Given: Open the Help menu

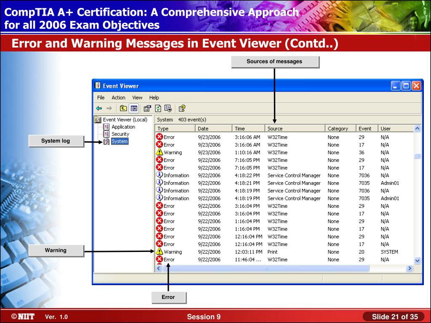Looking at the screenshot, I should (154, 98).
